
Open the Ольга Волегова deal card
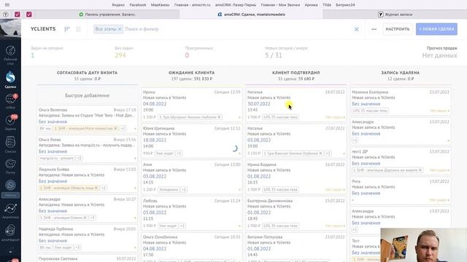point(88,119)
